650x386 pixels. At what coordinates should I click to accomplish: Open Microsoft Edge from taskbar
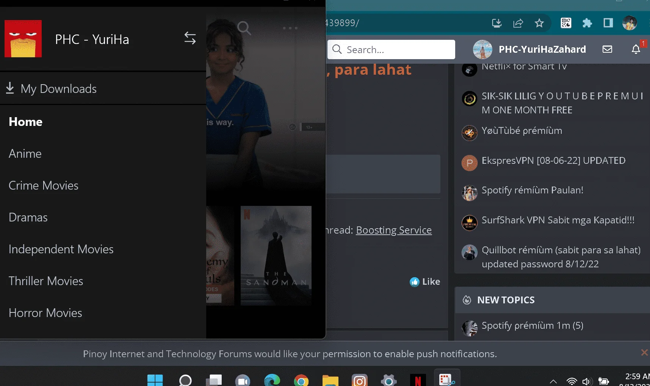click(x=272, y=380)
